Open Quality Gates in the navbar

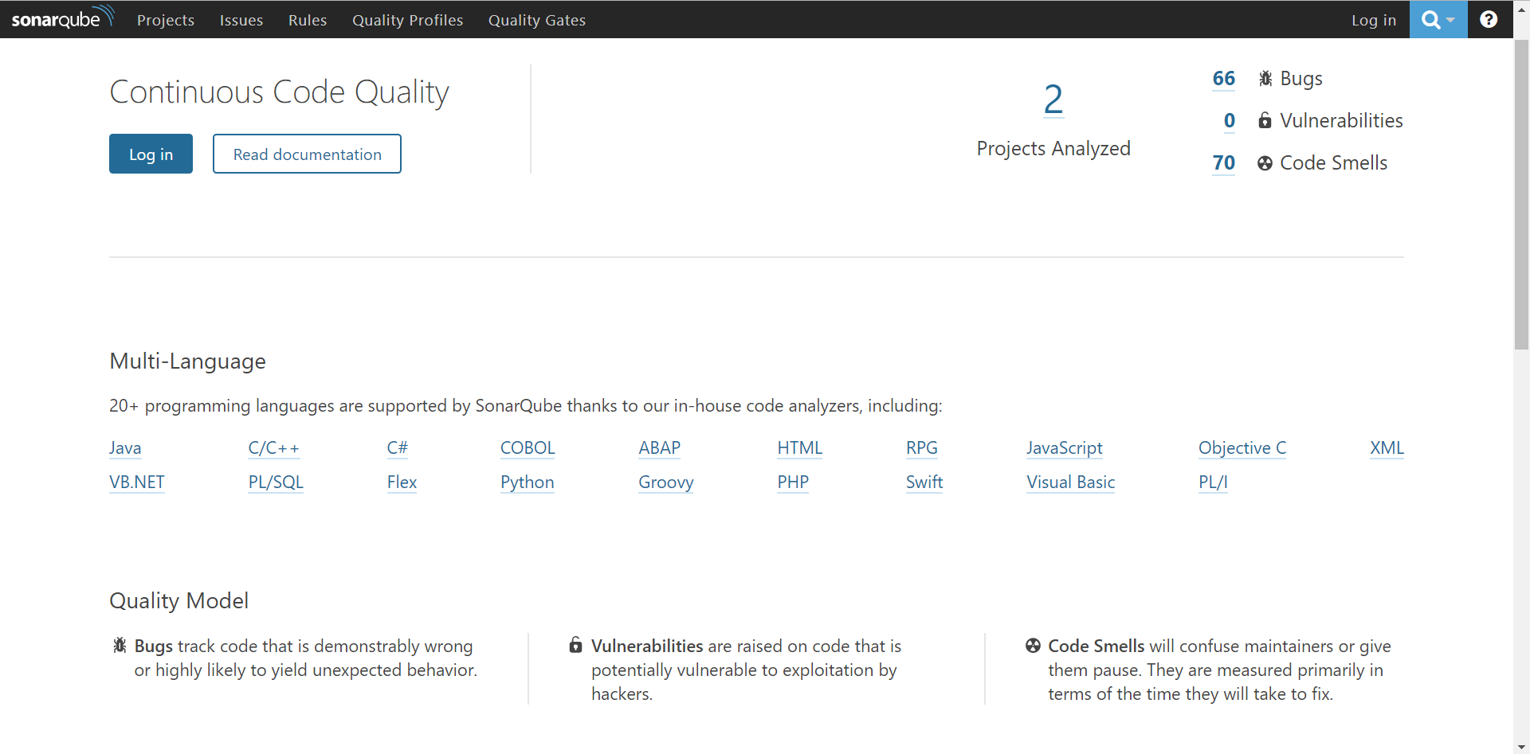[x=537, y=20]
